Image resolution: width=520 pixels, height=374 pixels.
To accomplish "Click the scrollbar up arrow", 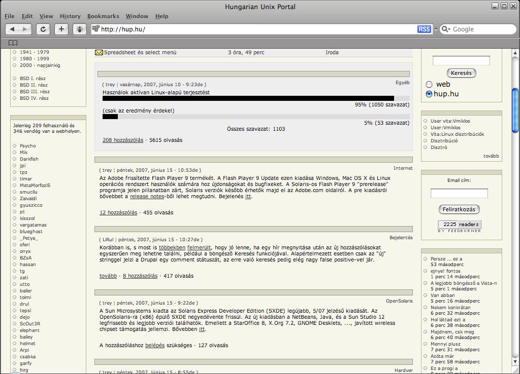I will (515, 53).
